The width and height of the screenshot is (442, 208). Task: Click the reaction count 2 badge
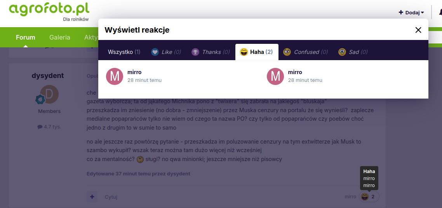(x=373, y=197)
